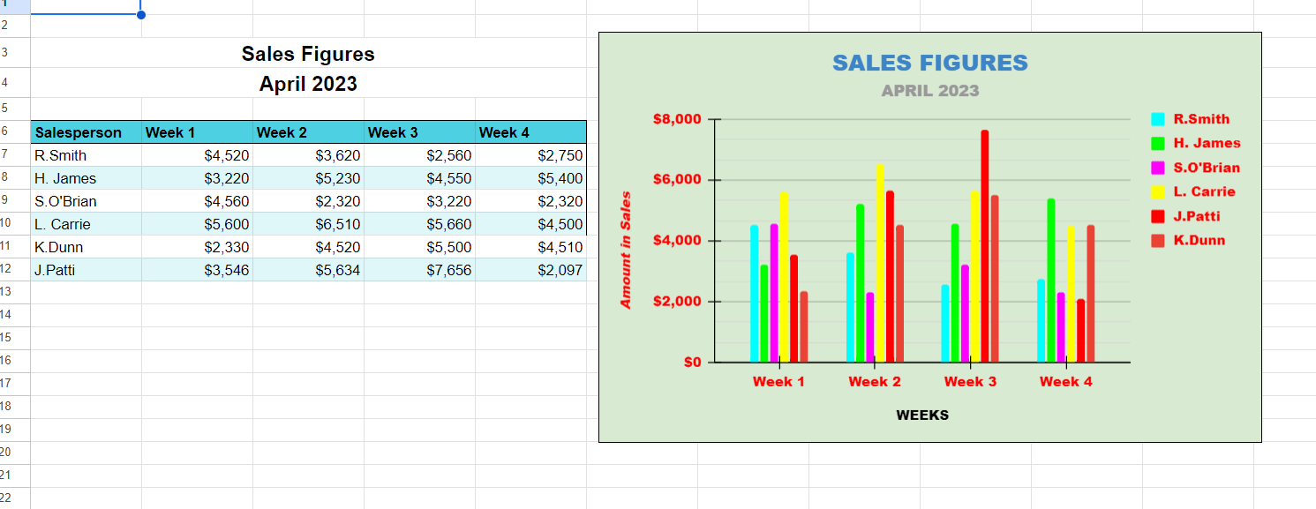Click the cyan R.Smith legend color swatch

tap(1158, 119)
